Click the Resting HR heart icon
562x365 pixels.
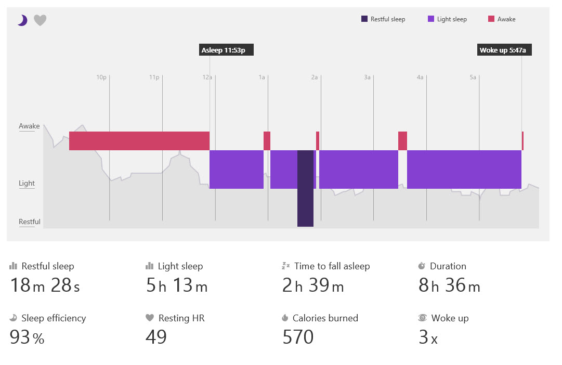(150, 318)
